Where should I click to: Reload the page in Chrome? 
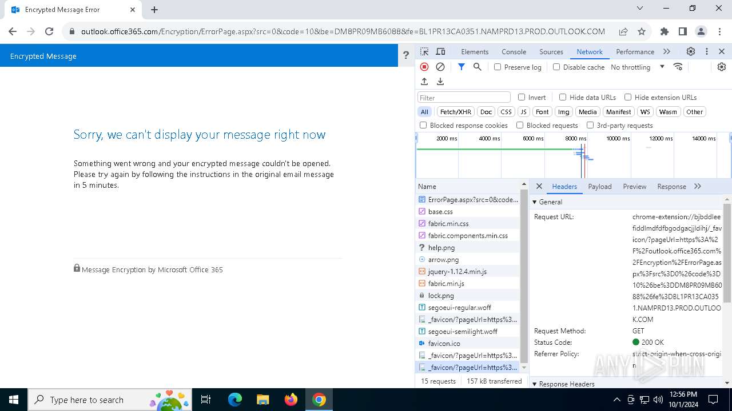(x=49, y=31)
